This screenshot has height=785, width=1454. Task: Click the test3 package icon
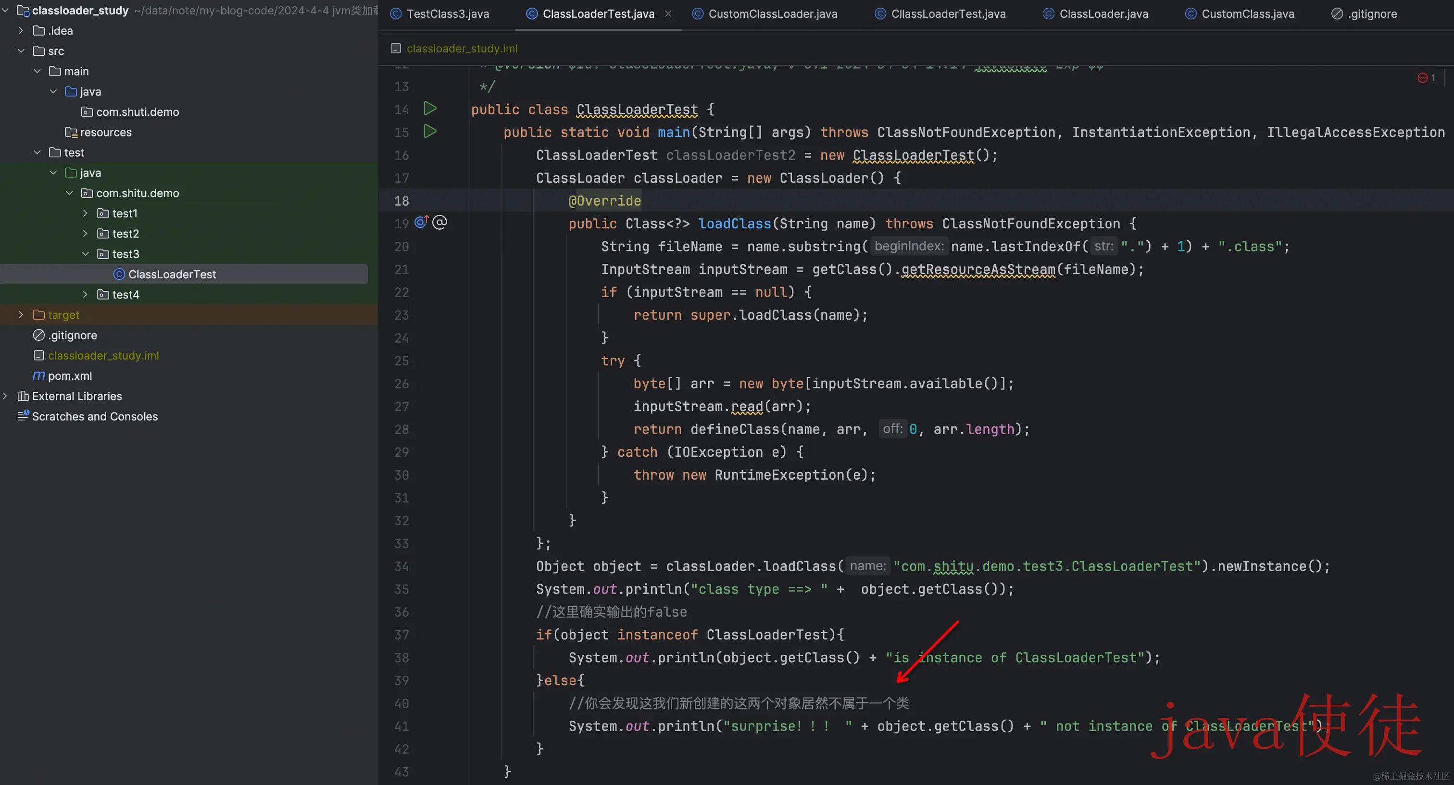(103, 254)
